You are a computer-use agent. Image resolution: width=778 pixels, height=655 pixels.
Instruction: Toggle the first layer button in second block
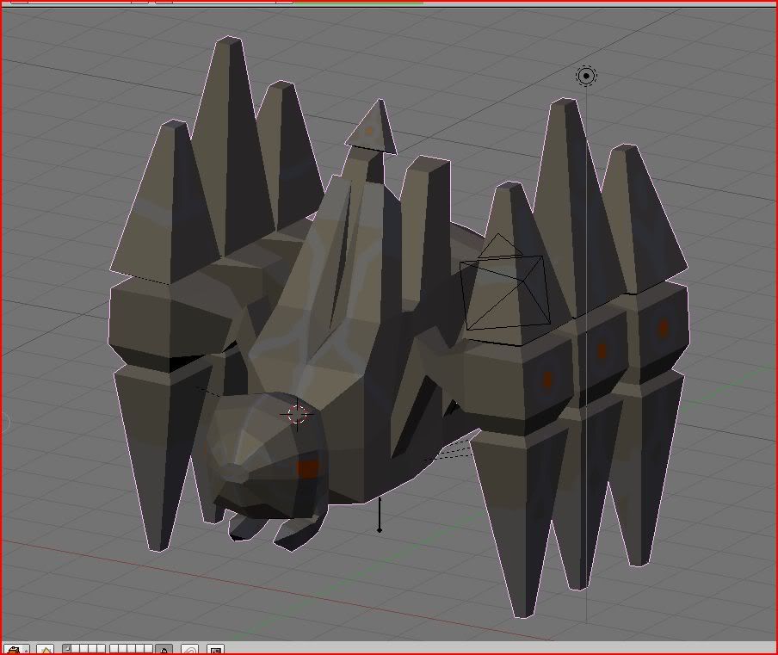[114, 649]
